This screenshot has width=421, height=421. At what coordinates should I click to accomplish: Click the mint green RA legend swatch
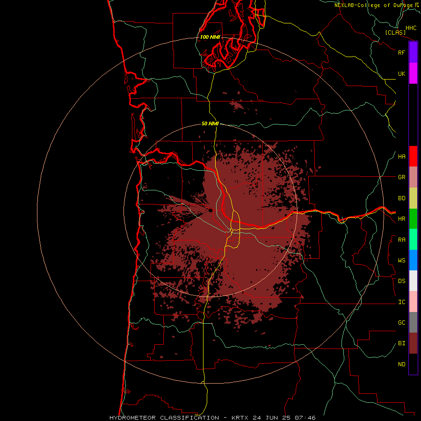(x=413, y=240)
